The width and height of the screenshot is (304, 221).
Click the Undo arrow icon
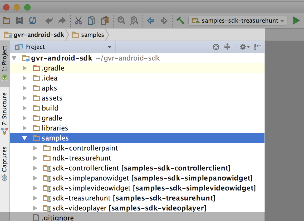[x=49, y=20]
